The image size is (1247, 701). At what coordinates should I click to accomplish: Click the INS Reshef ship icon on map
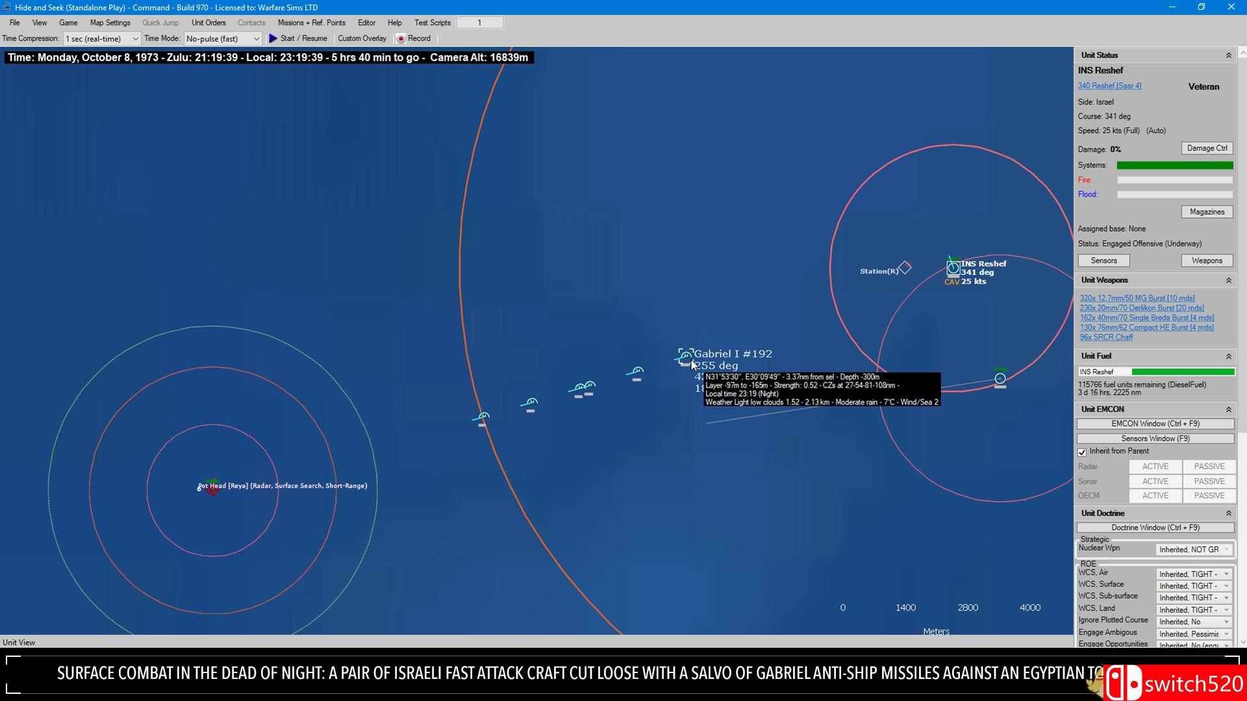coord(953,268)
